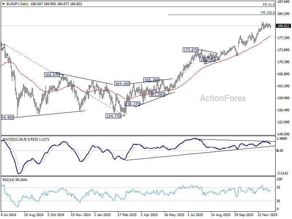
Task: Select the 166.670 price annotation
Action: point(52,75)
